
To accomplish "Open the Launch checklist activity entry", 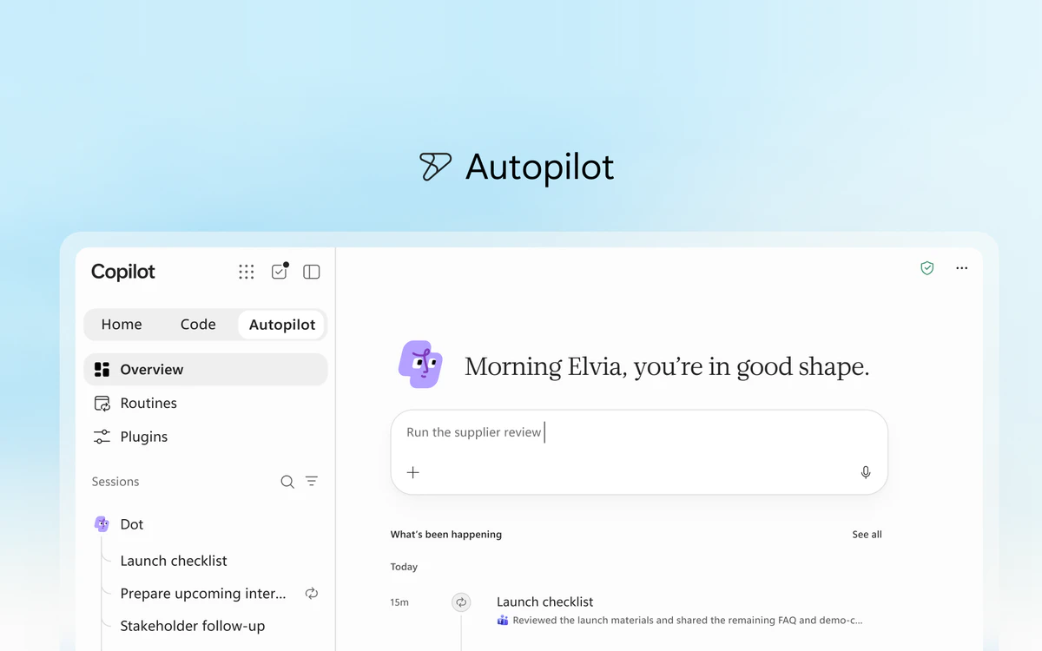I will pyautogui.click(x=545, y=602).
